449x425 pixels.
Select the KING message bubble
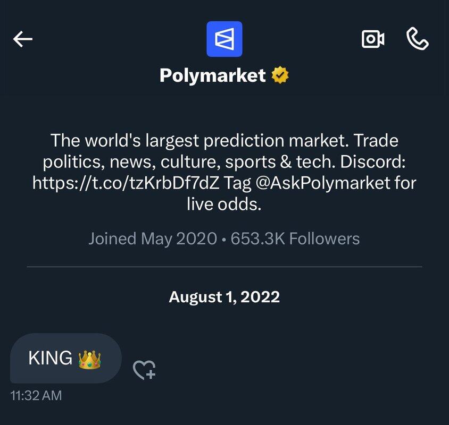pos(65,359)
